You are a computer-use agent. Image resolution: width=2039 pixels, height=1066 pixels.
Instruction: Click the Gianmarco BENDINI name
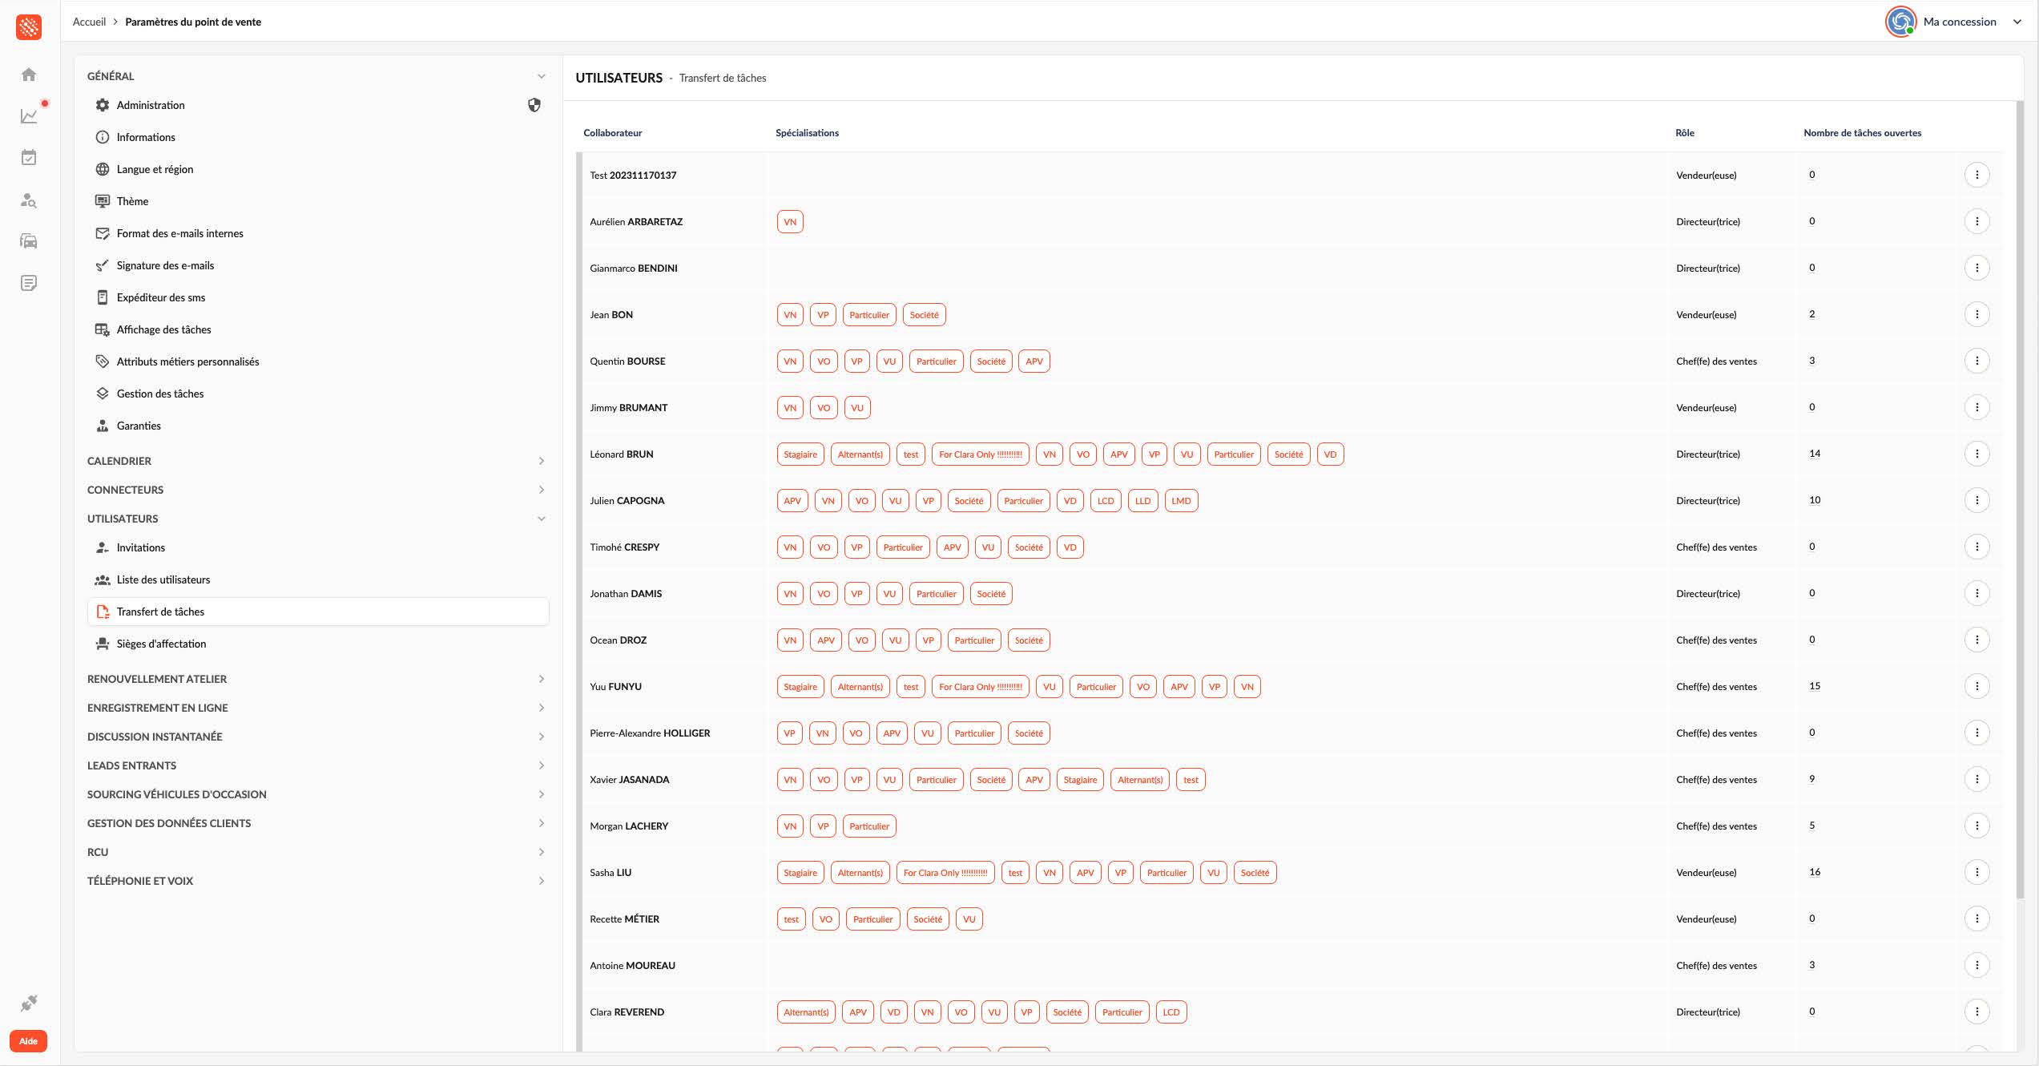click(x=633, y=269)
